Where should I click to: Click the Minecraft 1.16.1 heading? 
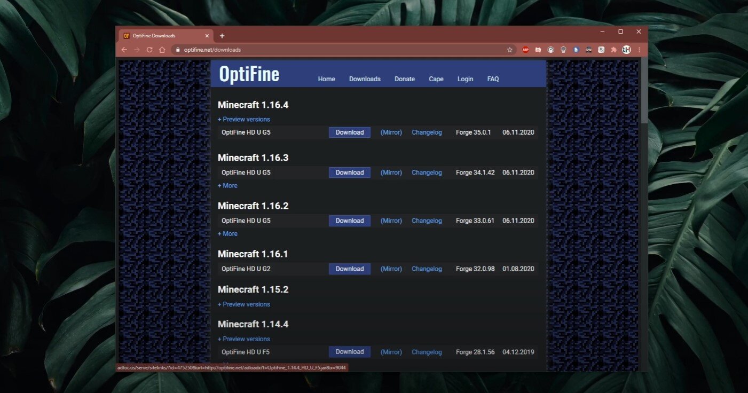(253, 254)
